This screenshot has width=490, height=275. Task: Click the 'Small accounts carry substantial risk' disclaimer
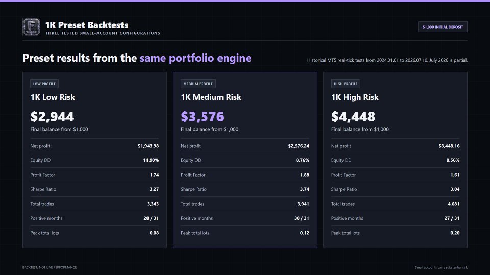(x=441, y=267)
